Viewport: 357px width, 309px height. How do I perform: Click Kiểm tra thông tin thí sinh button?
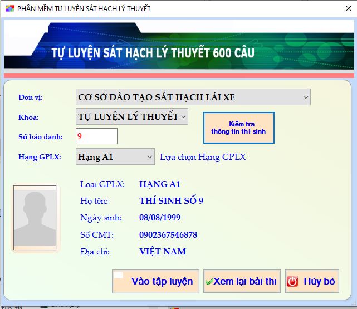pyautogui.click(x=238, y=127)
